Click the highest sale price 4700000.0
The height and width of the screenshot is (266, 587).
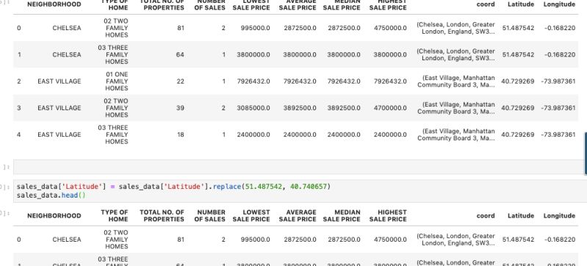[x=389, y=108]
